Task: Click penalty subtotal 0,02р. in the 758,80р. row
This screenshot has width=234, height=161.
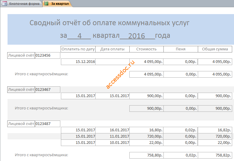Action: (181, 155)
